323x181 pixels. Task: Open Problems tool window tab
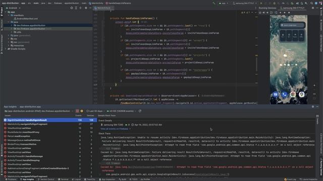11,179
